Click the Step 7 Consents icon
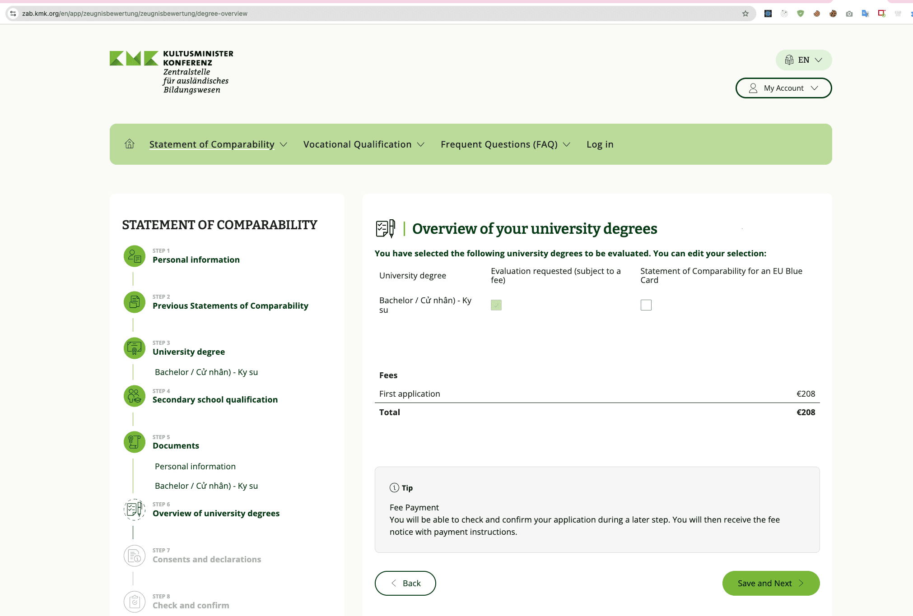The width and height of the screenshot is (913, 616). (135, 556)
